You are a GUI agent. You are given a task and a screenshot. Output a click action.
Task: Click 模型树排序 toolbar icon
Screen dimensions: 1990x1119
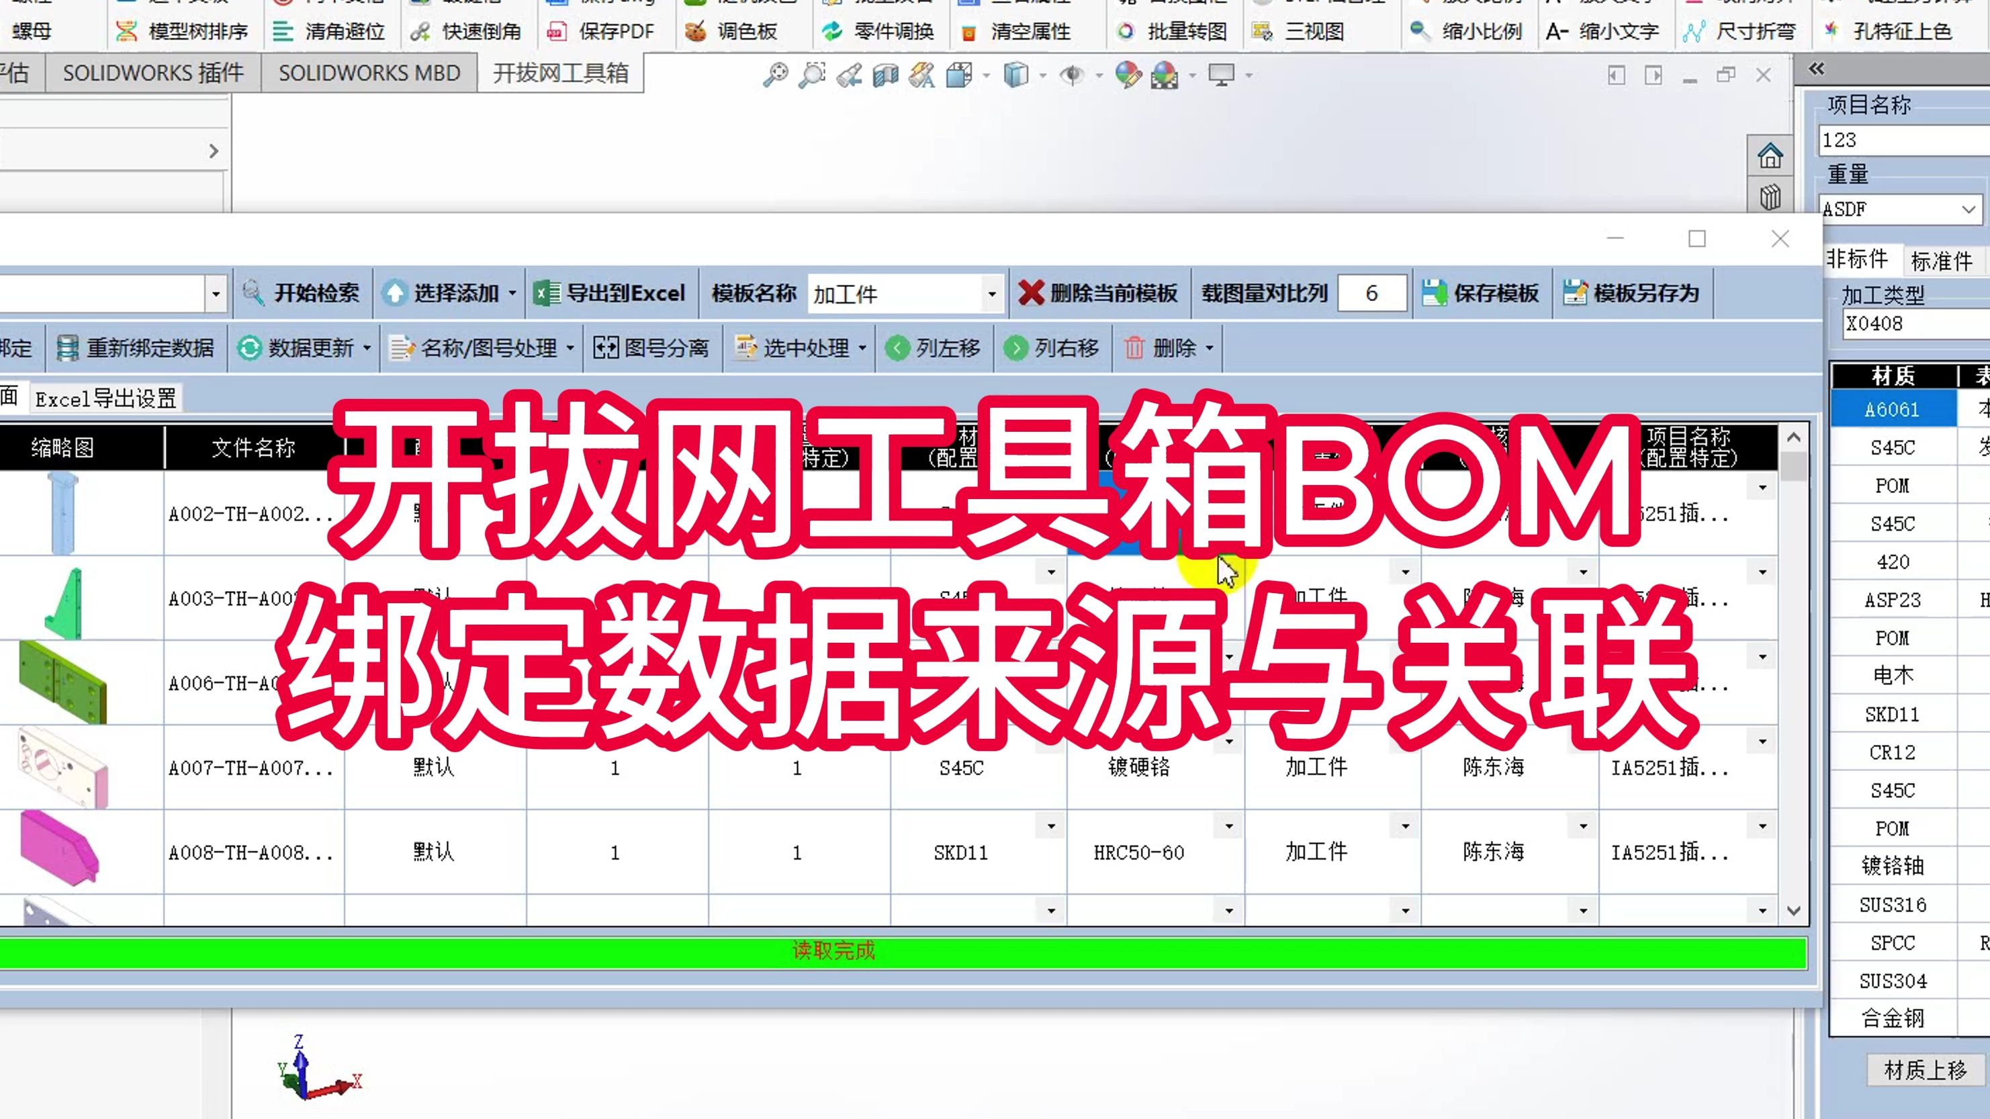(181, 32)
